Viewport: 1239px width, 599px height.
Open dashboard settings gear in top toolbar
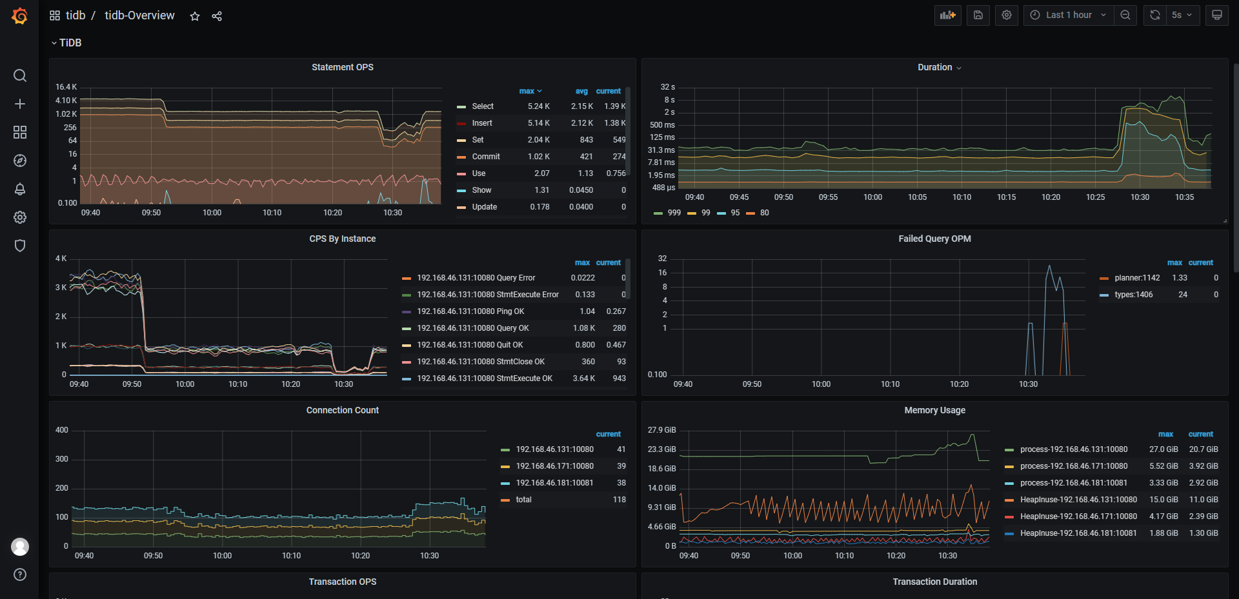click(1006, 15)
